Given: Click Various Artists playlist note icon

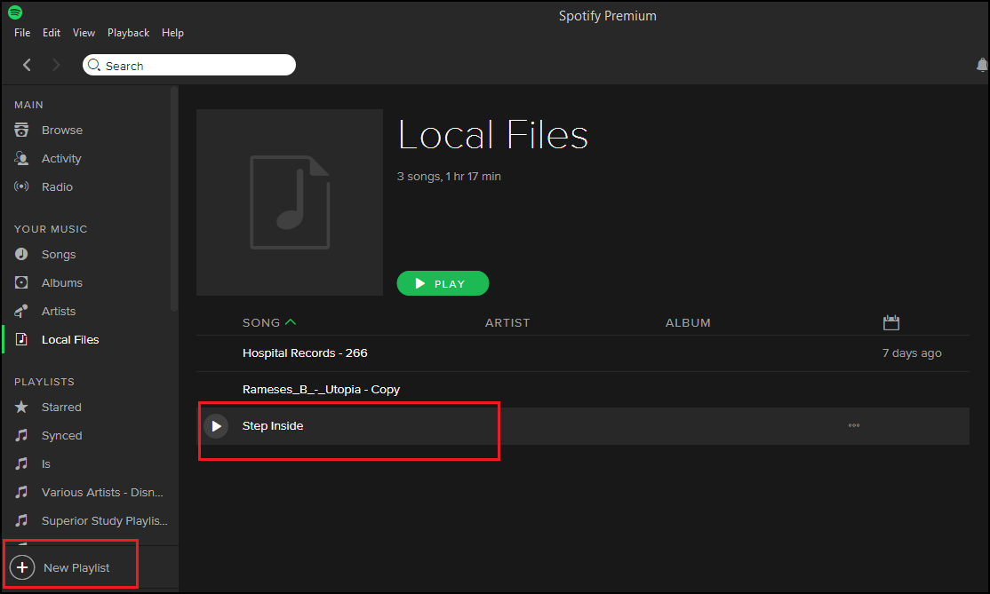Looking at the screenshot, I should coord(21,492).
